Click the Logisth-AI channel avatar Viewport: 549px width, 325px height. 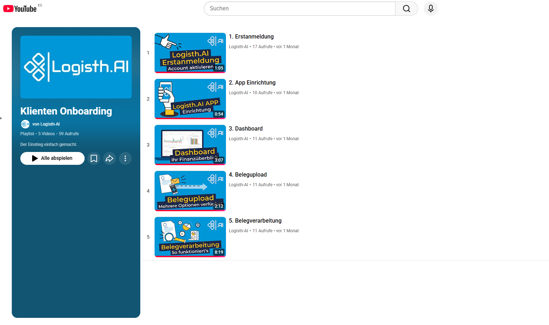tap(25, 124)
